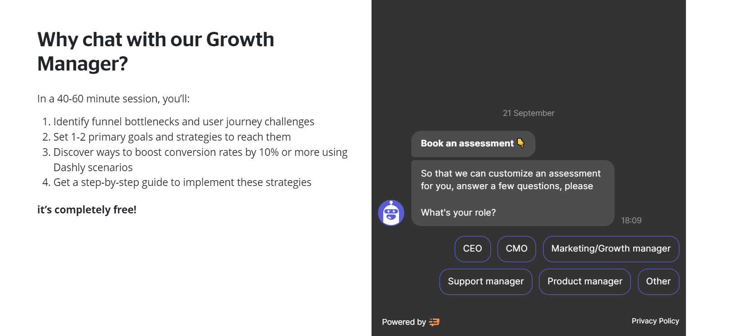Open the Privacy Policy link
Viewport: 730px width, 336px height.
[655, 321]
